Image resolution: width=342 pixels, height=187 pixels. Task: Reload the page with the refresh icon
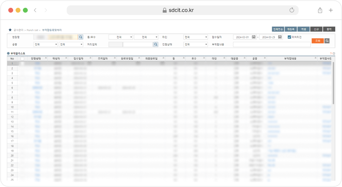point(292,10)
